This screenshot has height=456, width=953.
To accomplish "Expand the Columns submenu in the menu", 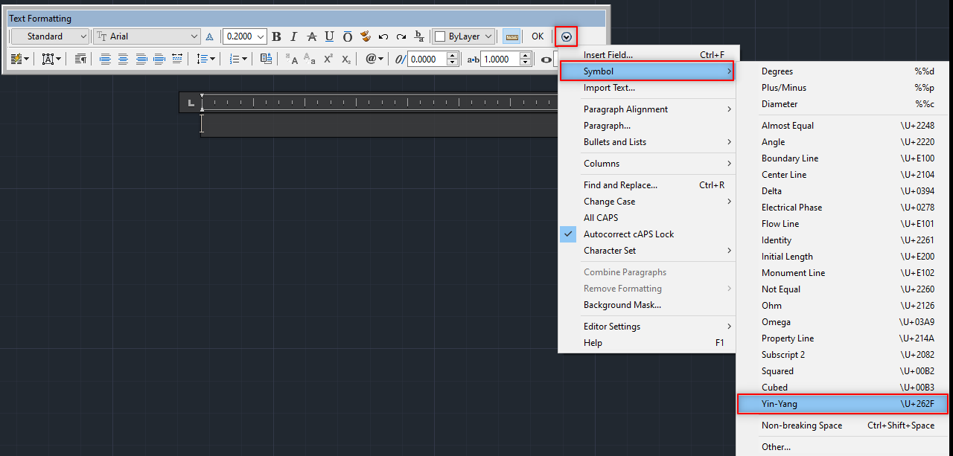I will [x=646, y=164].
